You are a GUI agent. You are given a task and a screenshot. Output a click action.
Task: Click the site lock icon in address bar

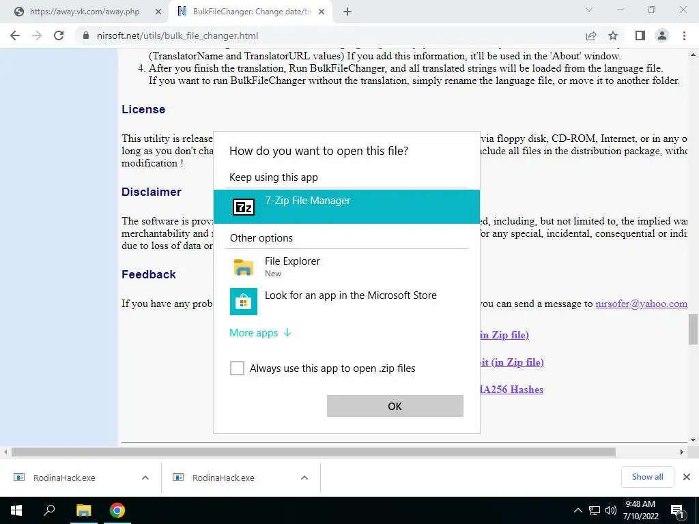(x=86, y=35)
